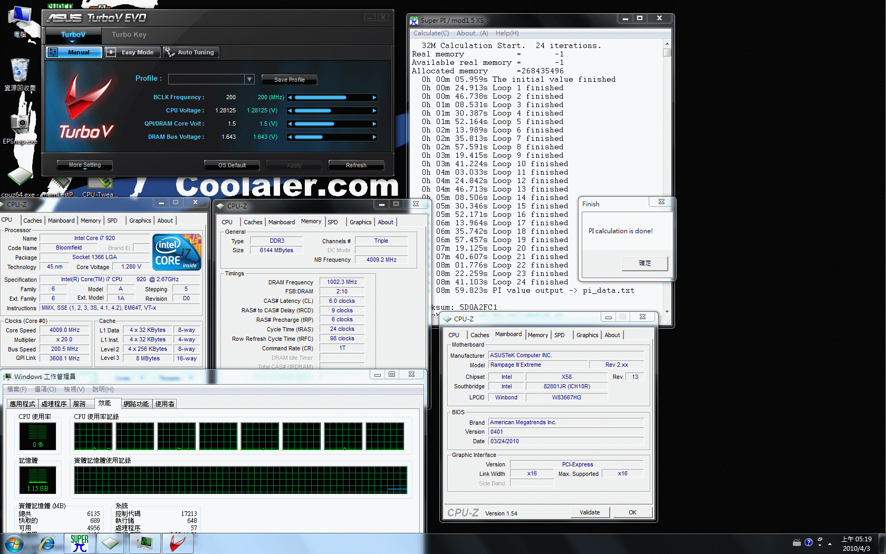
Task: Click the Windows Start button
Action: [x=14, y=543]
